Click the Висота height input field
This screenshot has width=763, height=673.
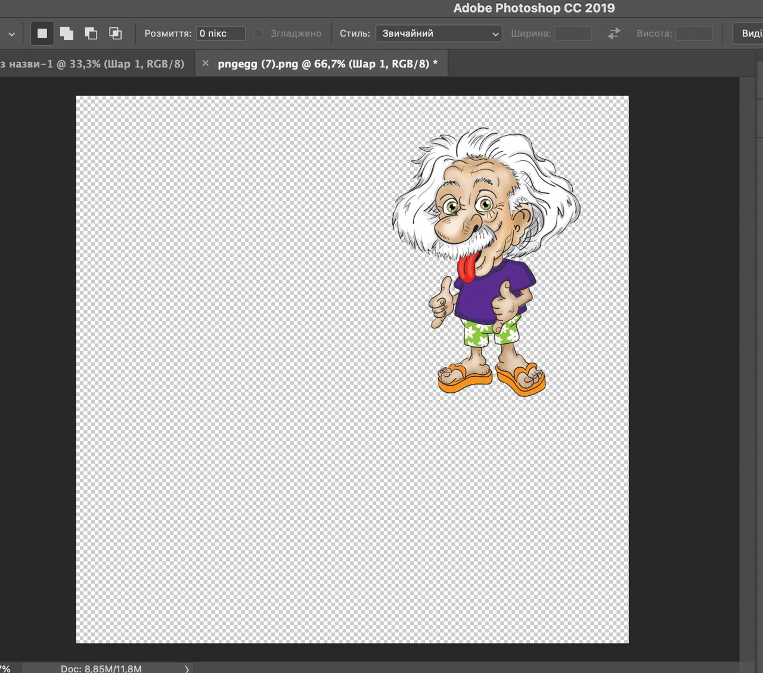tap(694, 33)
